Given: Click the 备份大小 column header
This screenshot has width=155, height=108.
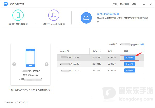Looking at the screenshot, I should [97, 51].
